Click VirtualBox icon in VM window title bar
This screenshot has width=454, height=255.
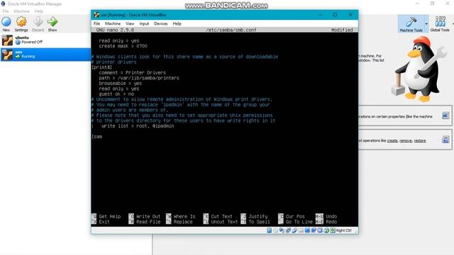pos(96,15)
